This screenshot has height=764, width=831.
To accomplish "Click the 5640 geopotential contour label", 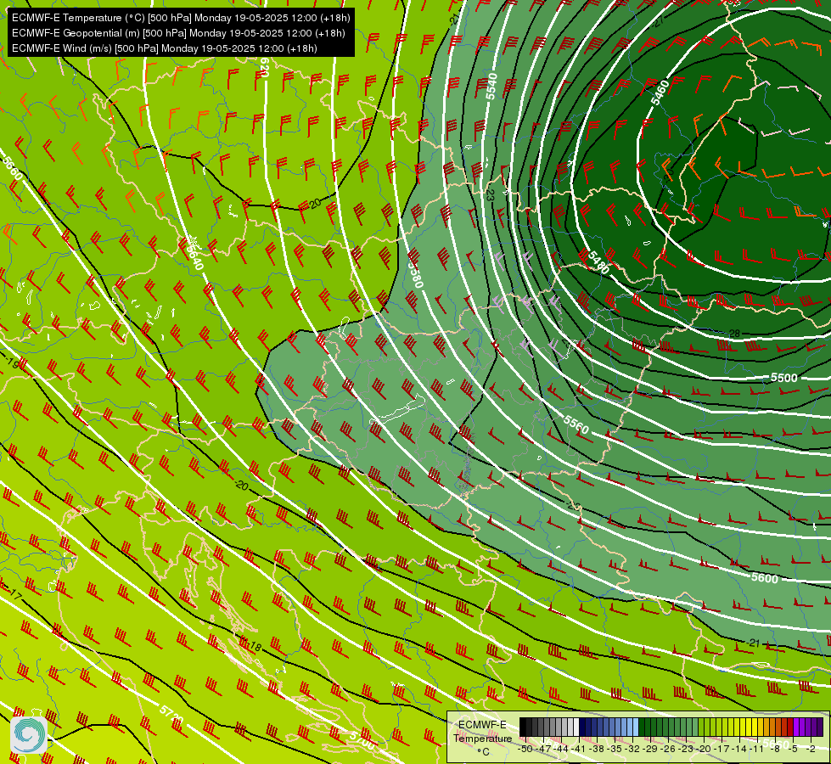I will click(194, 256).
